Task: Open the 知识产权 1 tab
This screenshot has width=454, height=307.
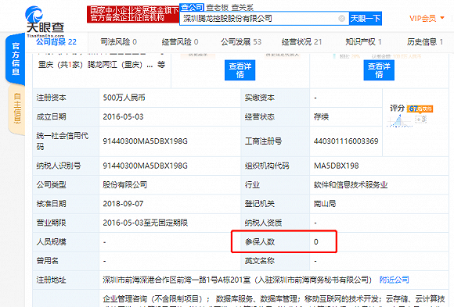Action: tap(363, 42)
